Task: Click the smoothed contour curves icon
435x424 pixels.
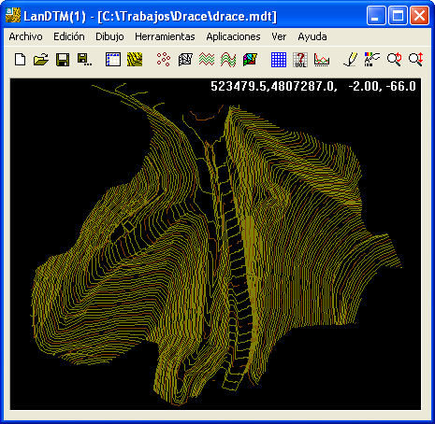Action: [x=228, y=60]
